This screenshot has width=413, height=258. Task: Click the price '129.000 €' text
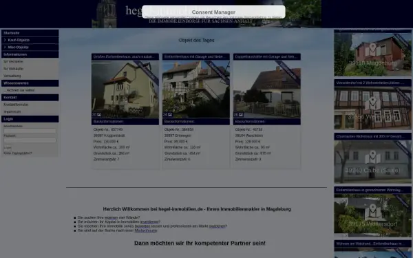coord(252,142)
